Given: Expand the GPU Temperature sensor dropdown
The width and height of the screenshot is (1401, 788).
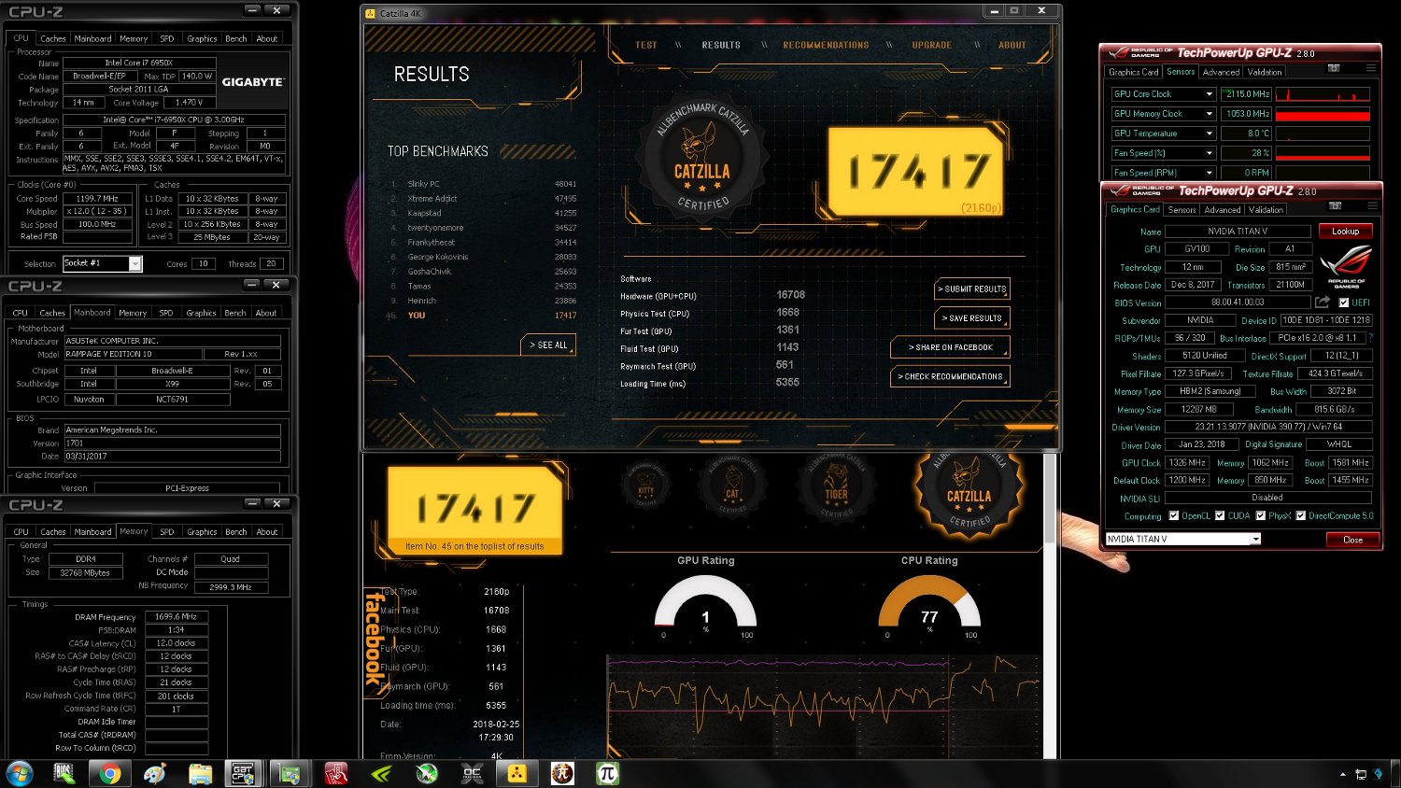Looking at the screenshot, I should pos(1209,134).
